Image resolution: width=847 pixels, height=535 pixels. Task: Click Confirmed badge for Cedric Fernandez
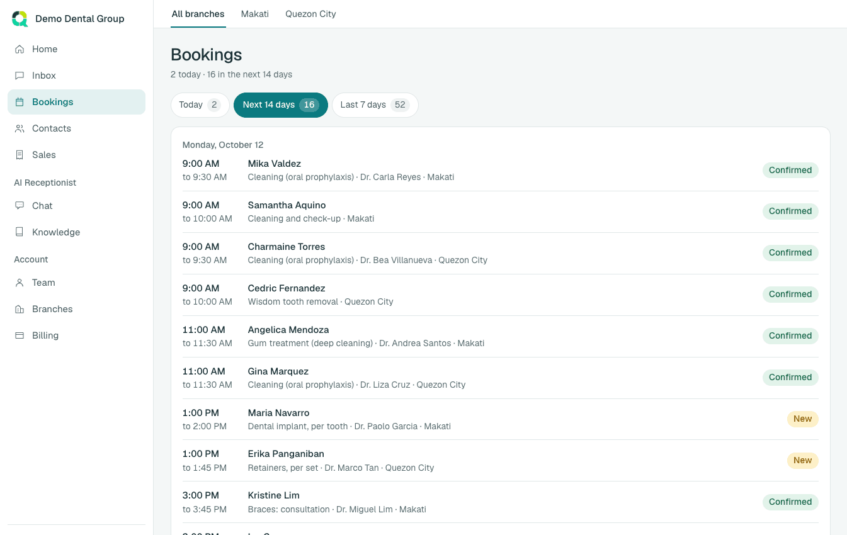point(790,295)
